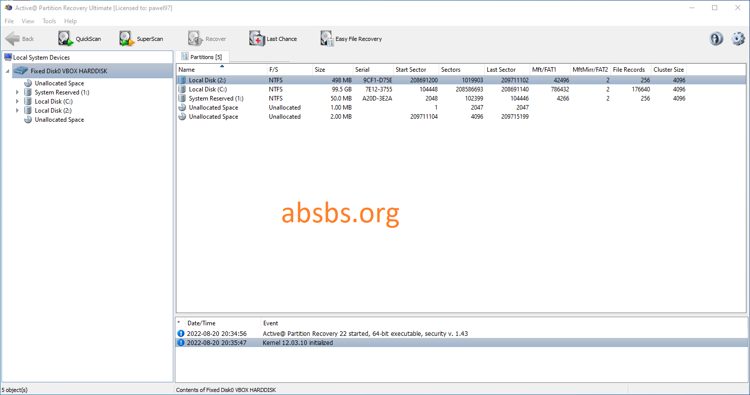This screenshot has height=395, width=750.
Task: Click the application icon in the title bar
Action: (x=8, y=8)
